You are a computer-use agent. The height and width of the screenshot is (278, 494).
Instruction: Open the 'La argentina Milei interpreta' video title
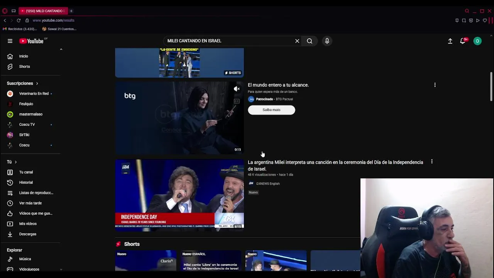click(x=335, y=166)
